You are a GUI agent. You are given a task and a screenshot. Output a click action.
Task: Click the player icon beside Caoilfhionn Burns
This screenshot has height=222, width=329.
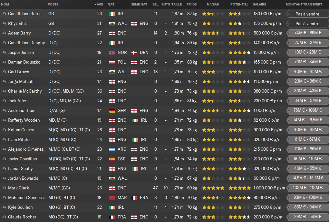click(4, 14)
